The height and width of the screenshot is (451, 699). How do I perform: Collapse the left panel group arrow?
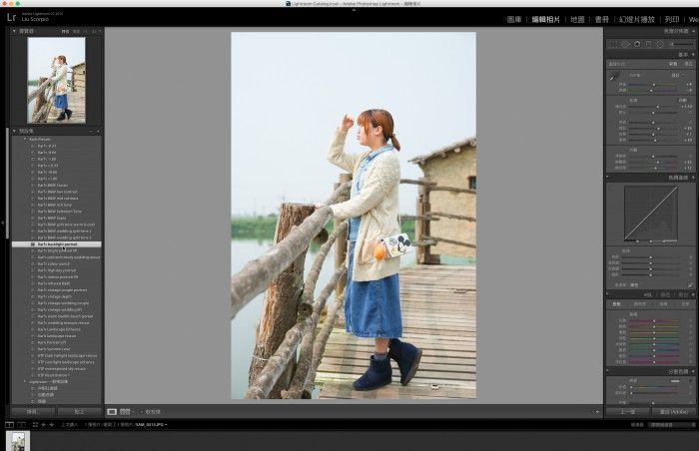pos(3,222)
